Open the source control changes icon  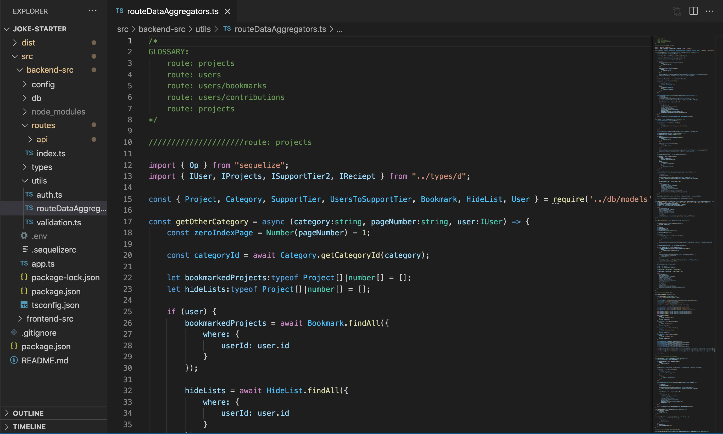677,12
